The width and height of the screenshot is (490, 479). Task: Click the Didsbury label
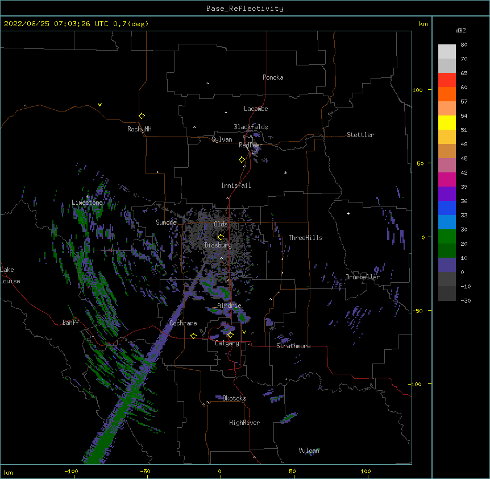pyautogui.click(x=218, y=245)
